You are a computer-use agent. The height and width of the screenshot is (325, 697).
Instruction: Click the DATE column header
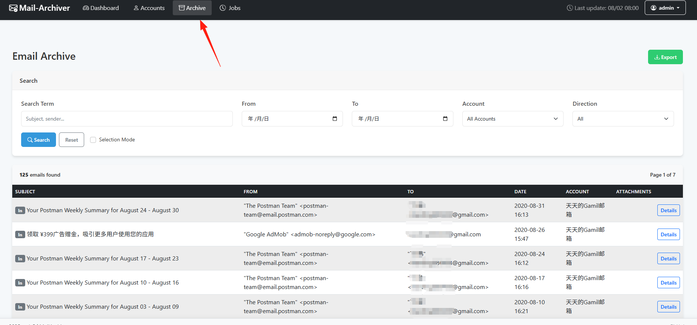point(521,191)
